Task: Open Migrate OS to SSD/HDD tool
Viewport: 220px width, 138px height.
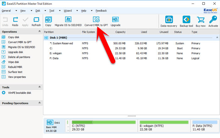Action: tap(68, 20)
